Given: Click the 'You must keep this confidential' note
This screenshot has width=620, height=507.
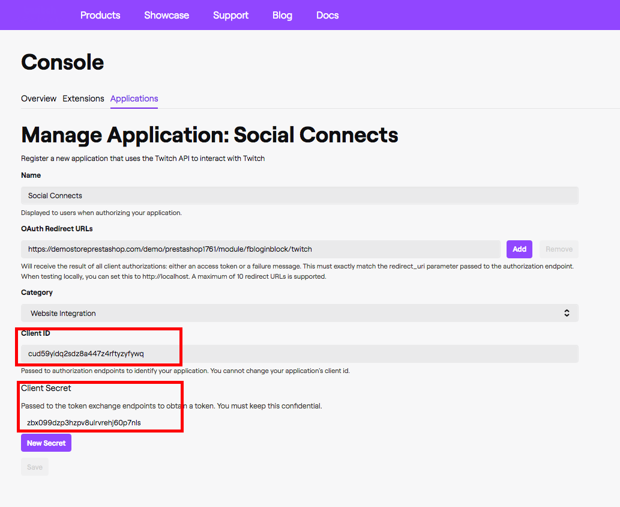Looking at the screenshot, I should click(x=269, y=406).
